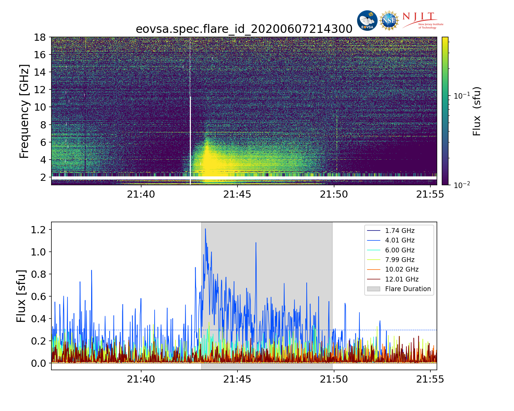Click the EOVSA logo
Screen dimensions: 514x411
367,21
